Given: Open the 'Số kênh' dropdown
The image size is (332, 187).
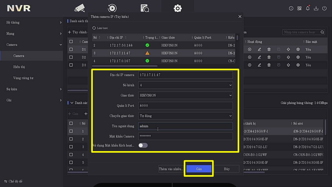Looking at the screenshot, I should (x=185, y=85).
